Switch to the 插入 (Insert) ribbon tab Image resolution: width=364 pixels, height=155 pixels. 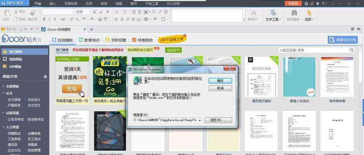tap(53, 3)
